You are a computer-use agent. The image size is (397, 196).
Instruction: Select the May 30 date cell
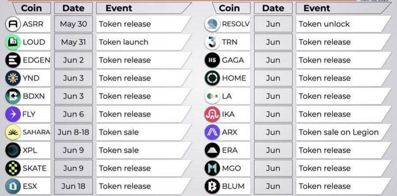73,24
